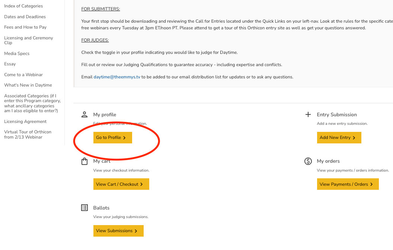Open View Payments / Orders
The height and width of the screenshot is (250, 393).
point(348,184)
